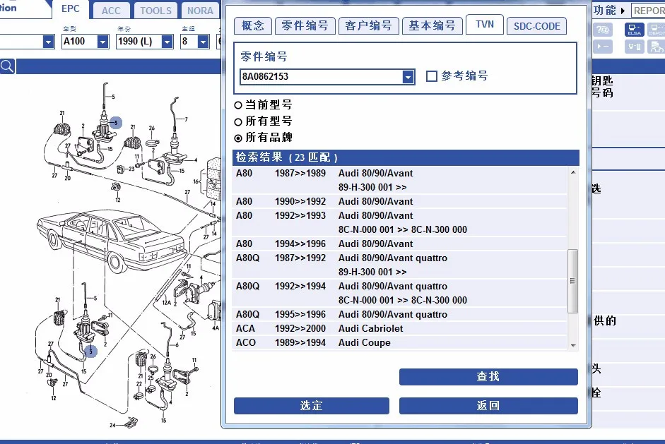Image resolution: width=665 pixels, height=444 pixels.
Task: Click the results list scroll-up arrow
Action: pyautogui.click(x=573, y=172)
